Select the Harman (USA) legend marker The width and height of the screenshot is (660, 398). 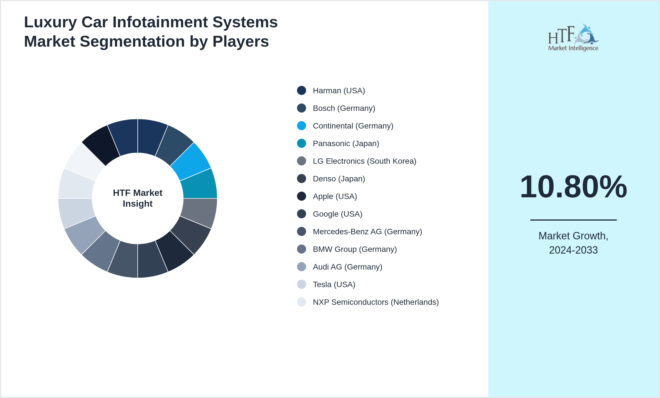tap(301, 90)
